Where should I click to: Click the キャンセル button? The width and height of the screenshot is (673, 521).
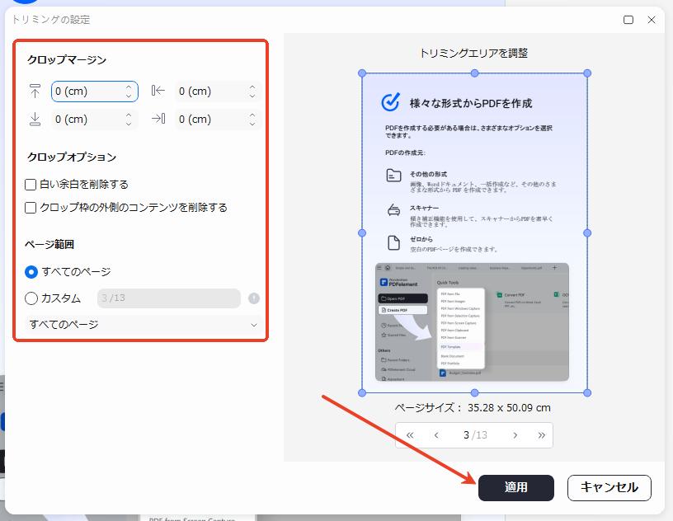609,488
